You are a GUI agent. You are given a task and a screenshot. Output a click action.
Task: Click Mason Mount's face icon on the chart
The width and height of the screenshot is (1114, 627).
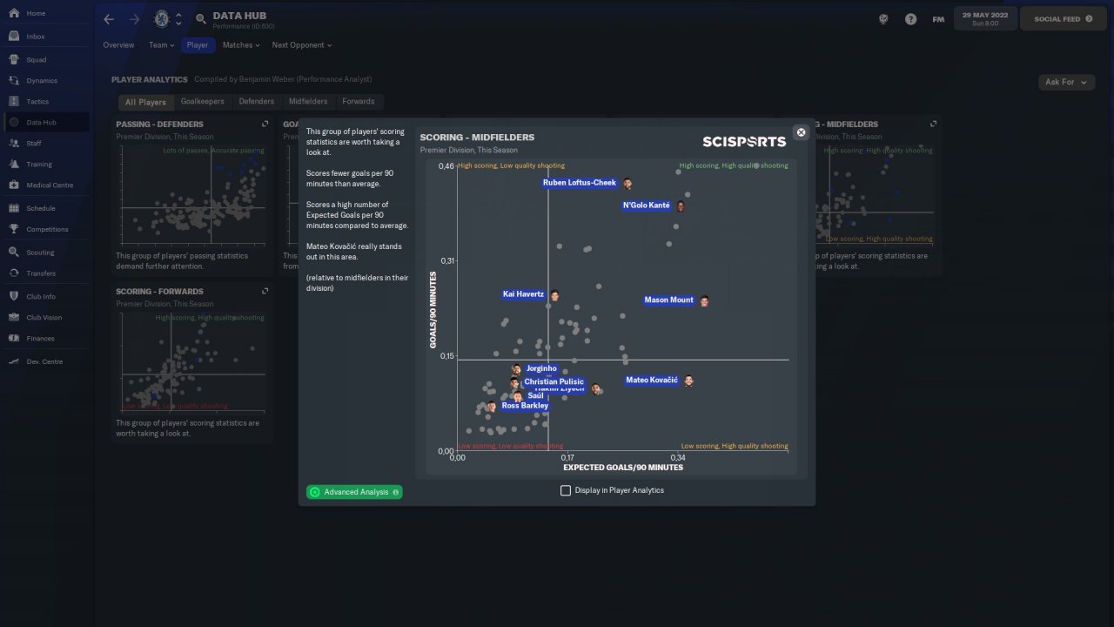tap(704, 301)
